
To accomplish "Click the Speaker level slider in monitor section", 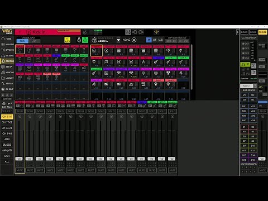I will pos(248,81).
